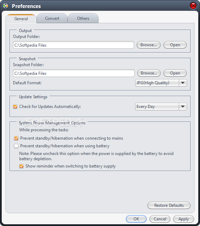Viewport: 200px width, 226px height.
Task: Click the 'Update Settings' group heading
Action: point(33,97)
